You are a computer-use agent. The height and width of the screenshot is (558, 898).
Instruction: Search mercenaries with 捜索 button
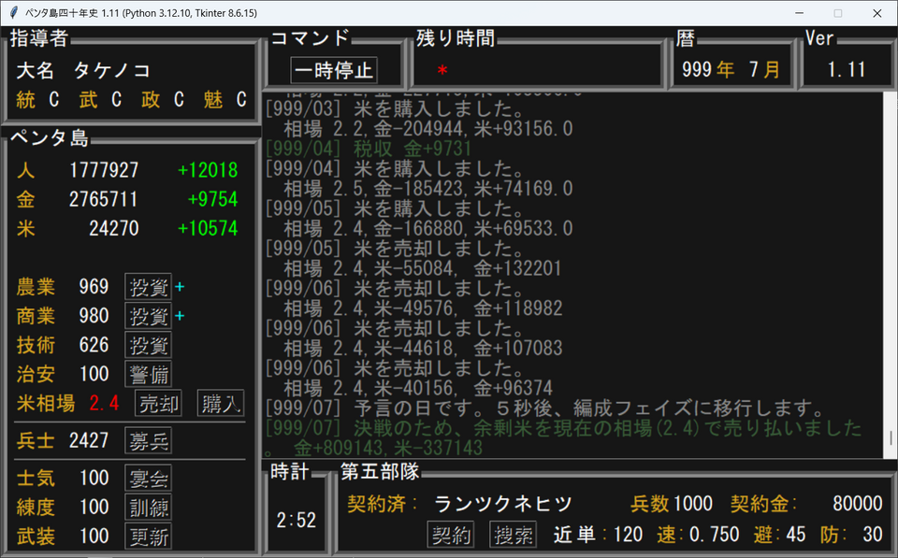tap(513, 535)
